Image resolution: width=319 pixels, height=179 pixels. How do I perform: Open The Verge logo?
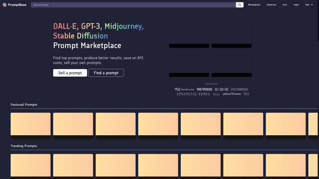click(204, 89)
